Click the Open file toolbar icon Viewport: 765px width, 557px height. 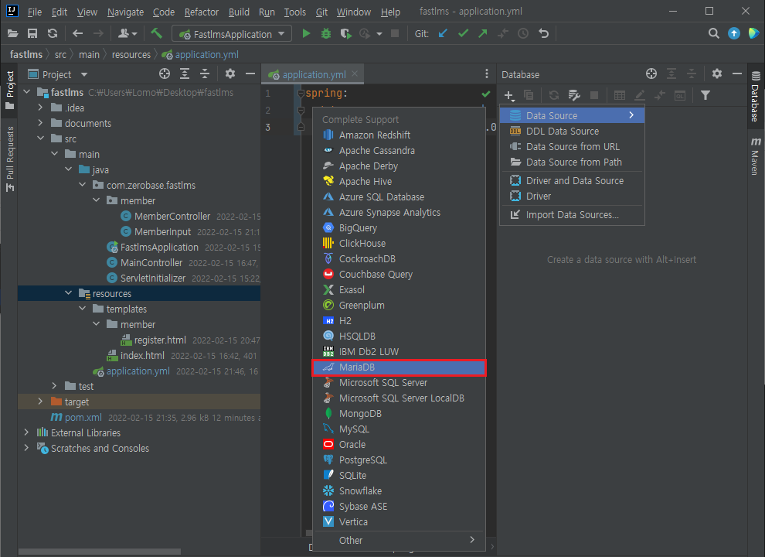(12, 34)
